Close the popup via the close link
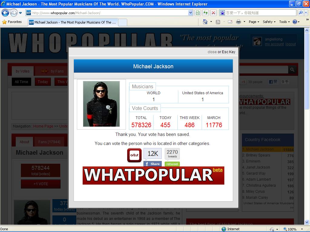Viewport: 310px width, 232px height. tap(212, 52)
